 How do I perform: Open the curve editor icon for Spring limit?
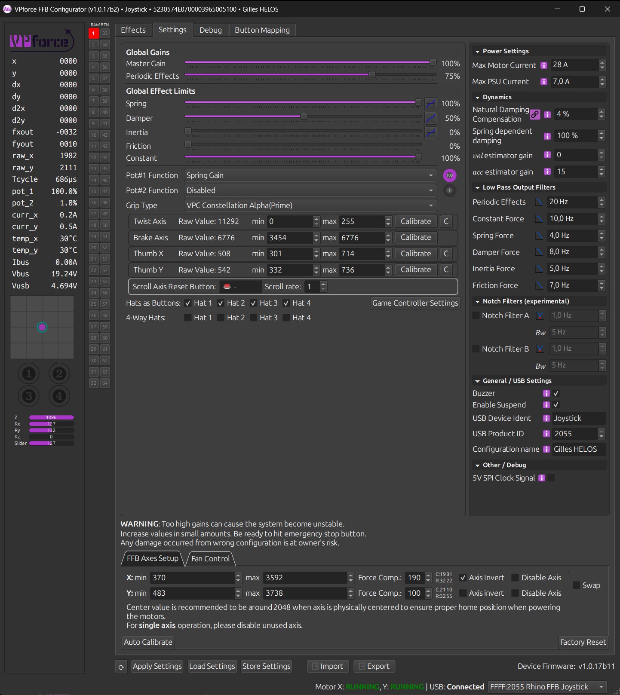(x=431, y=104)
